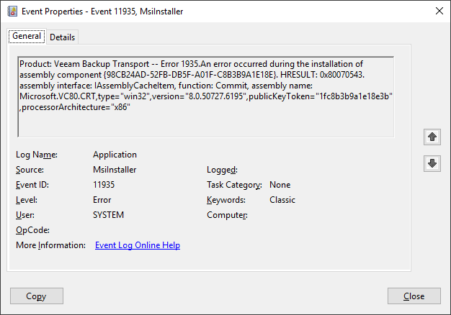Click the 'Log Name:' label
Image resolution: width=451 pixels, height=315 pixels.
(x=37, y=155)
